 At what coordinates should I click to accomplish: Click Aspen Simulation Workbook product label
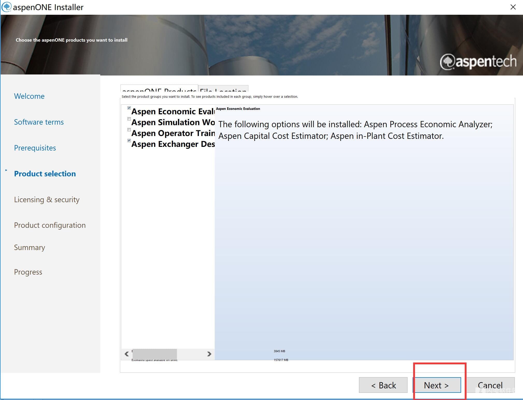pyautogui.click(x=173, y=122)
